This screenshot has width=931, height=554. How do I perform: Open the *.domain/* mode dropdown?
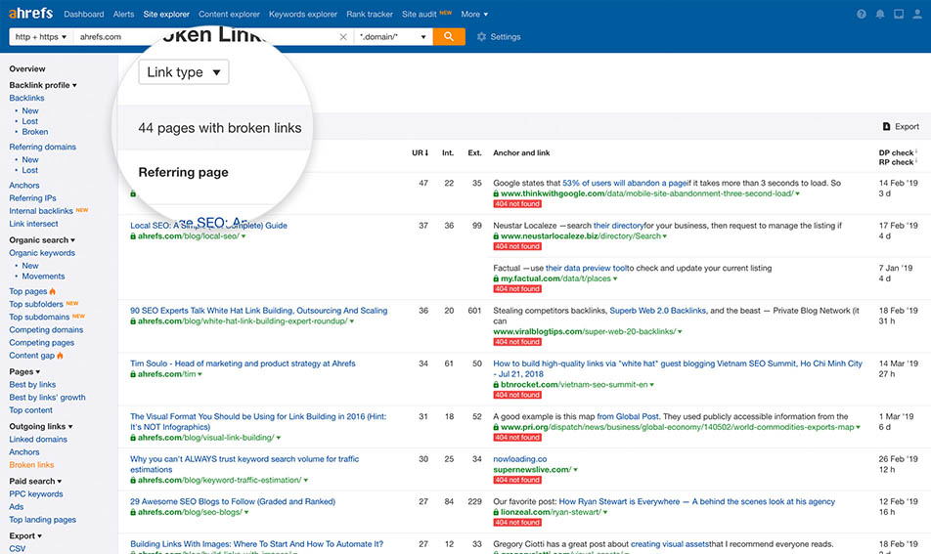point(393,37)
